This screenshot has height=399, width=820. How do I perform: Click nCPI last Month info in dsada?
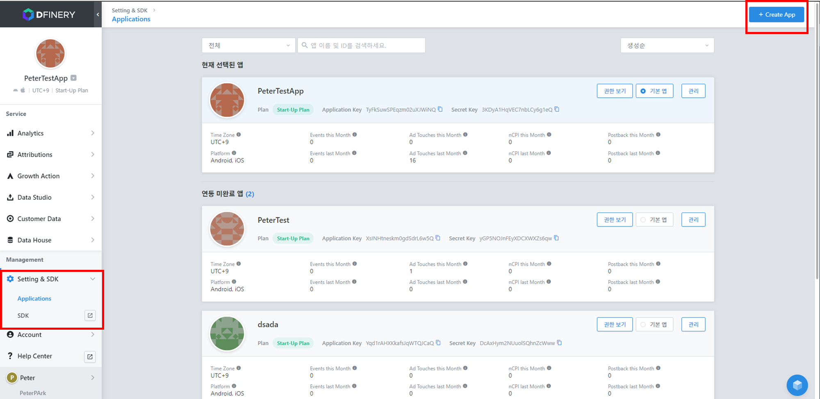click(549, 386)
